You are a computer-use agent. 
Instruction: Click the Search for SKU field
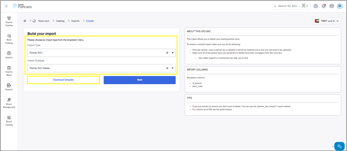(289, 6)
